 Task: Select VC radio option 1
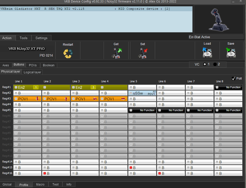(x=205, y=64)
